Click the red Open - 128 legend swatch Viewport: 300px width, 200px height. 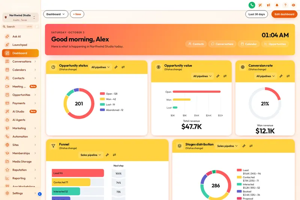click(102, 93)
